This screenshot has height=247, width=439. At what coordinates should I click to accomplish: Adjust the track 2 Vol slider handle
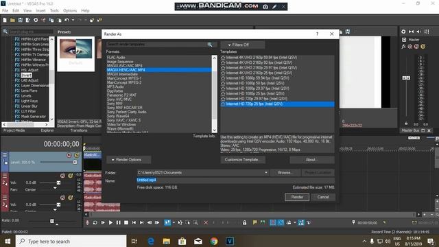[58, 183]
